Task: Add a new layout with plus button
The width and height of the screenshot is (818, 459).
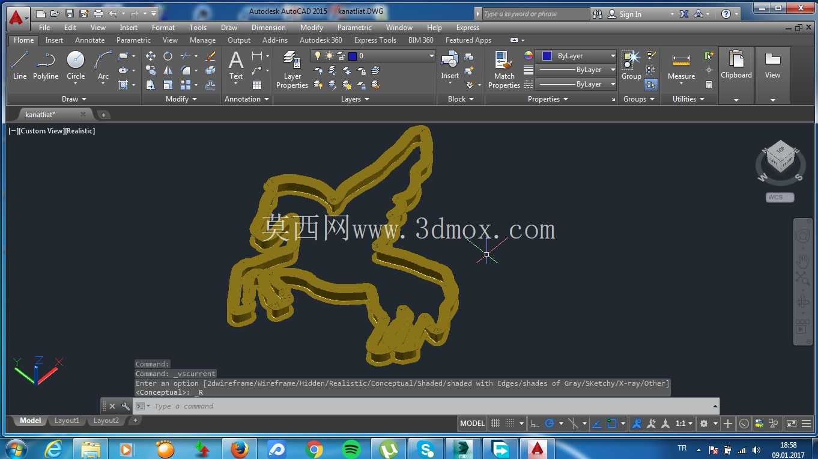Action: 136,421
